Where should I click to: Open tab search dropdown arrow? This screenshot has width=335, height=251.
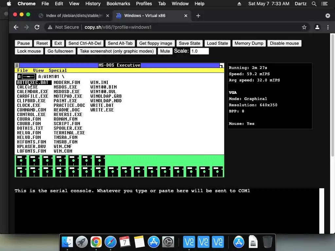point(328,16)
